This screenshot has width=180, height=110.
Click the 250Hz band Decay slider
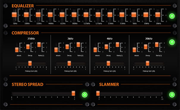28,47
